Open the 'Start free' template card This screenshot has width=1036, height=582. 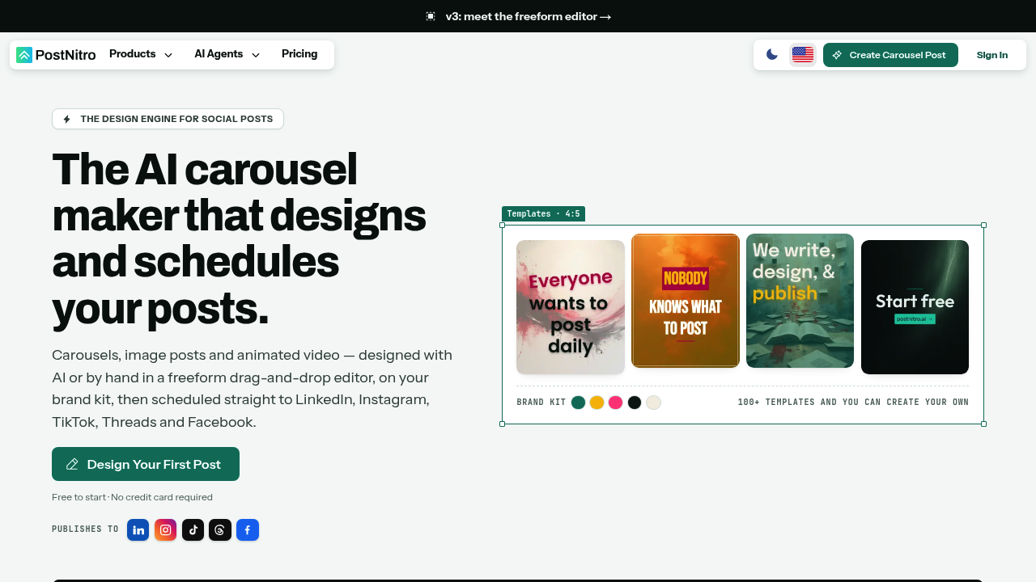(x=915, y=307)
